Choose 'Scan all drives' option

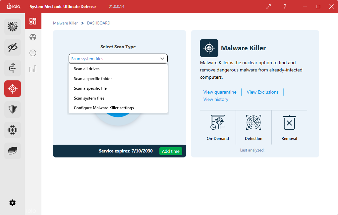click(x=118, y=69)
